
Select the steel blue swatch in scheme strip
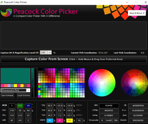[12, 85]
